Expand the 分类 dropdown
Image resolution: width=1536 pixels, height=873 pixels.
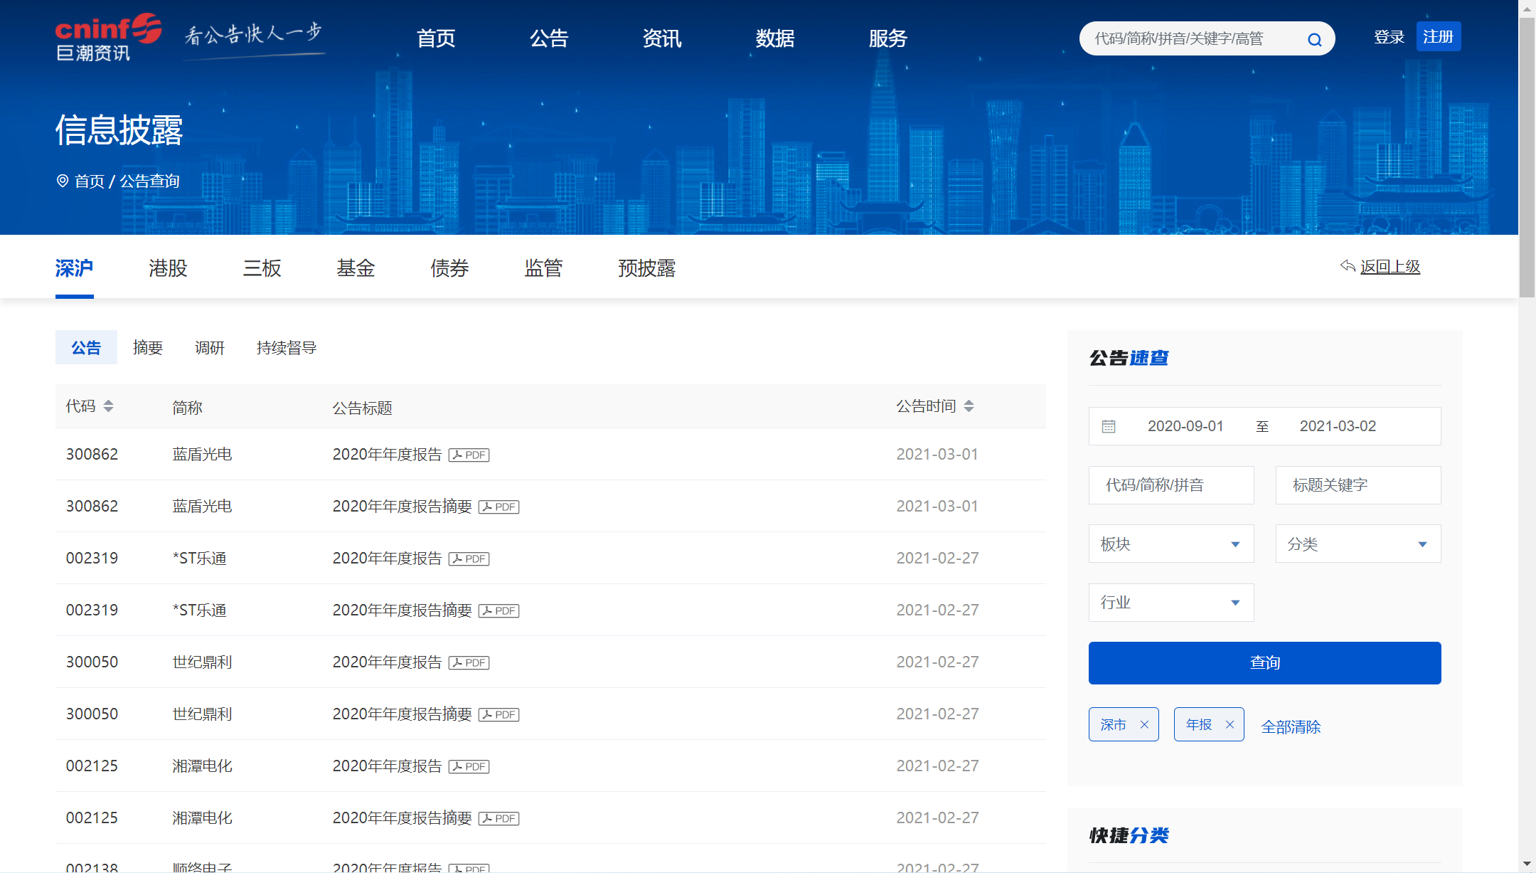coord(1358,544)
